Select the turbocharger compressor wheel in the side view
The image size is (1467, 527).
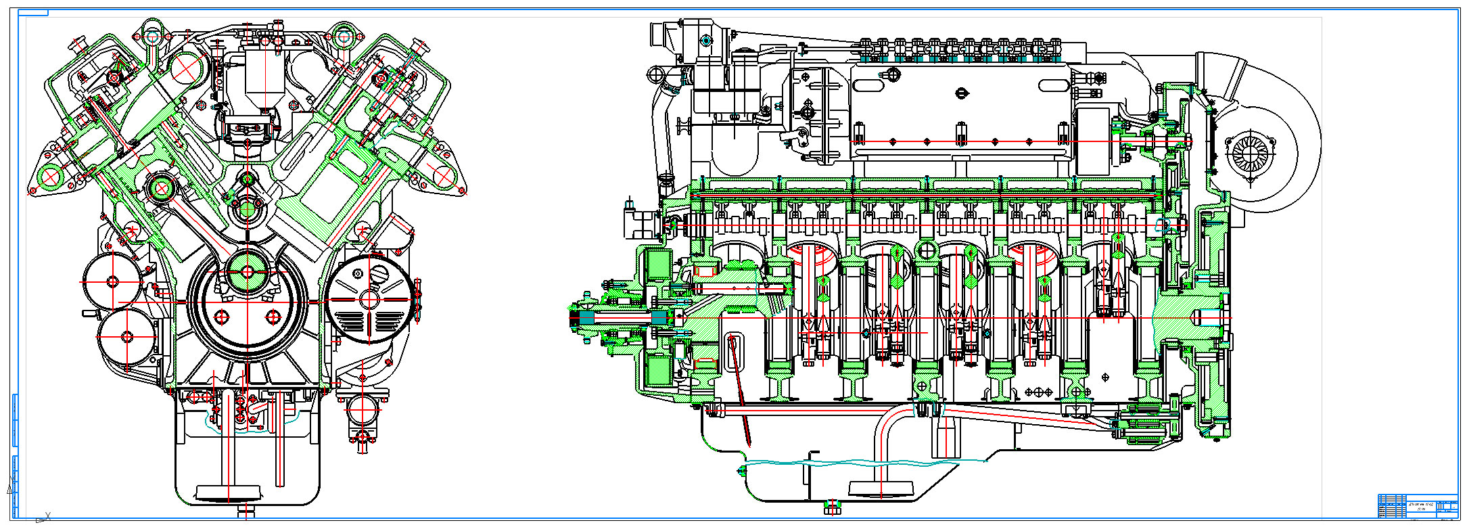tap(1251, 154)
